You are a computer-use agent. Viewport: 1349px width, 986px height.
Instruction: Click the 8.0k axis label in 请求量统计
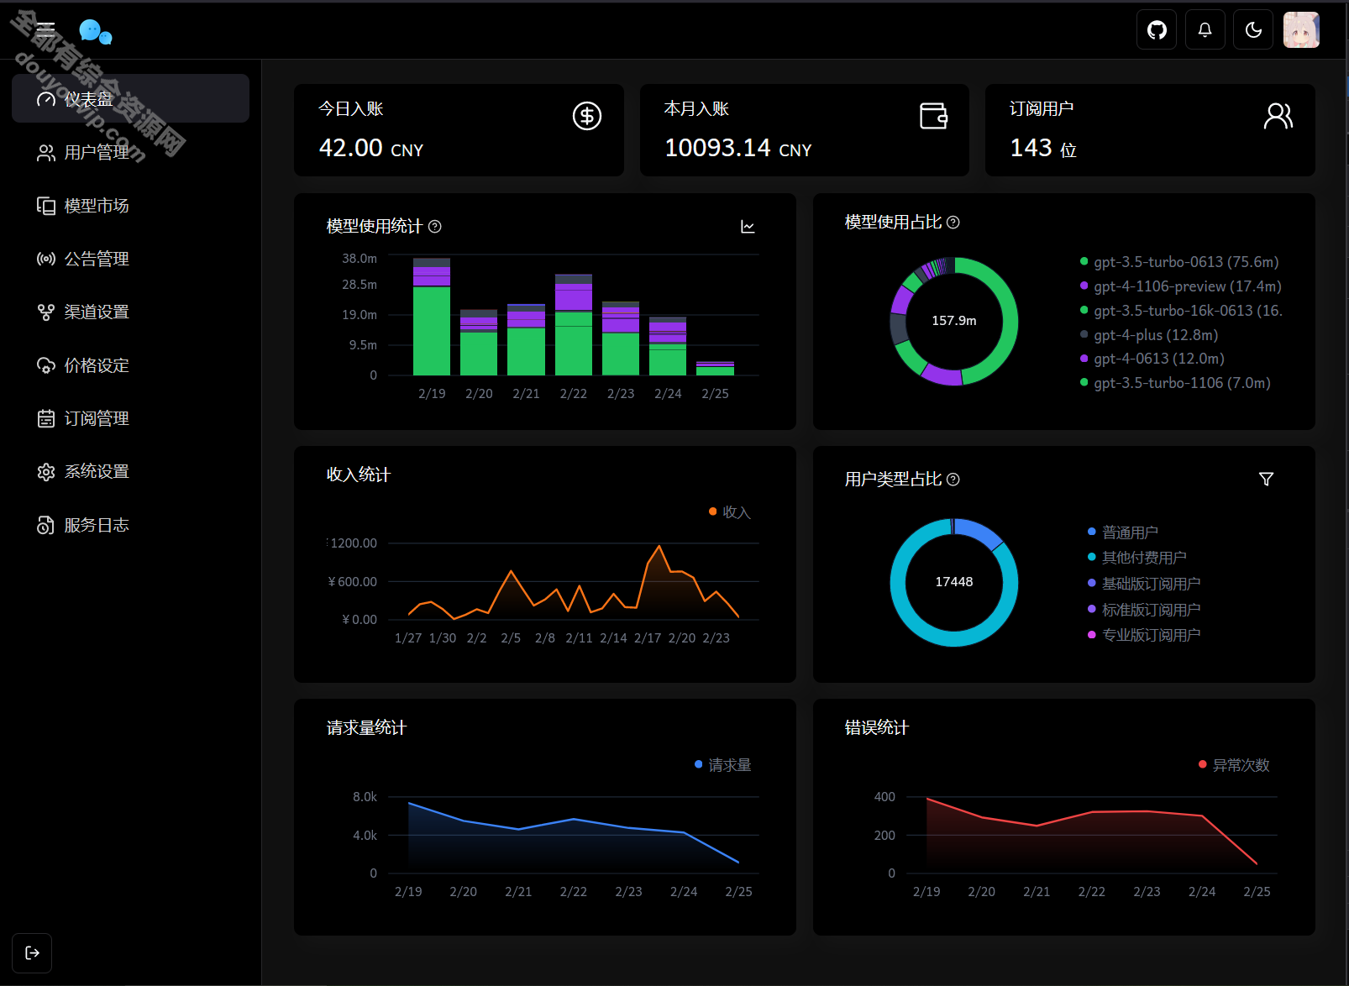point(365,797)
